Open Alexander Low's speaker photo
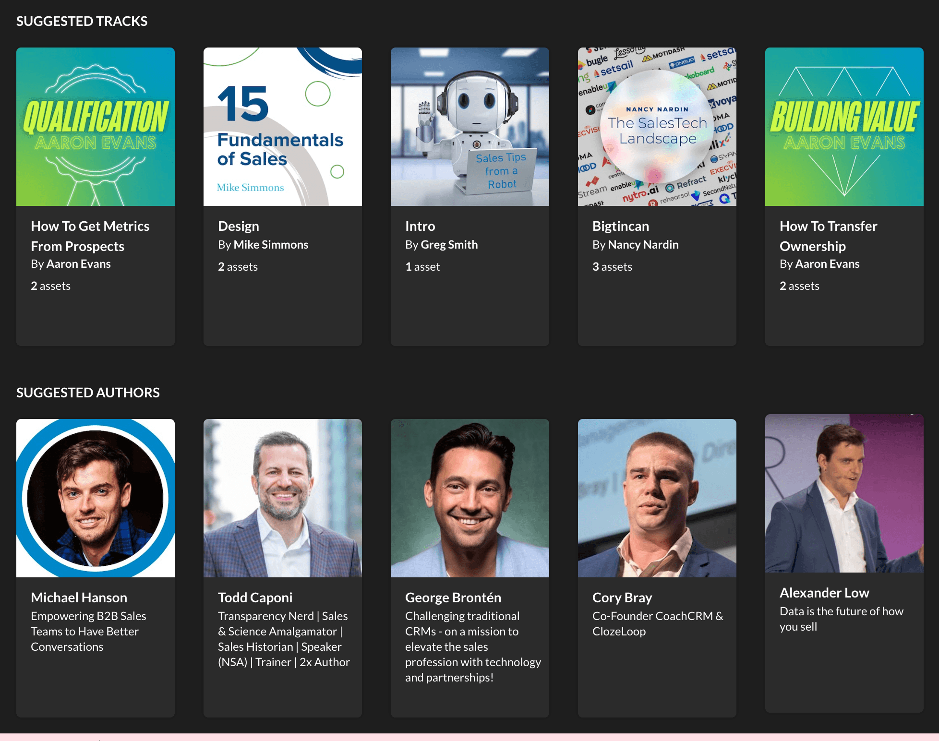939x741 pixels. [x=844, y=493]
